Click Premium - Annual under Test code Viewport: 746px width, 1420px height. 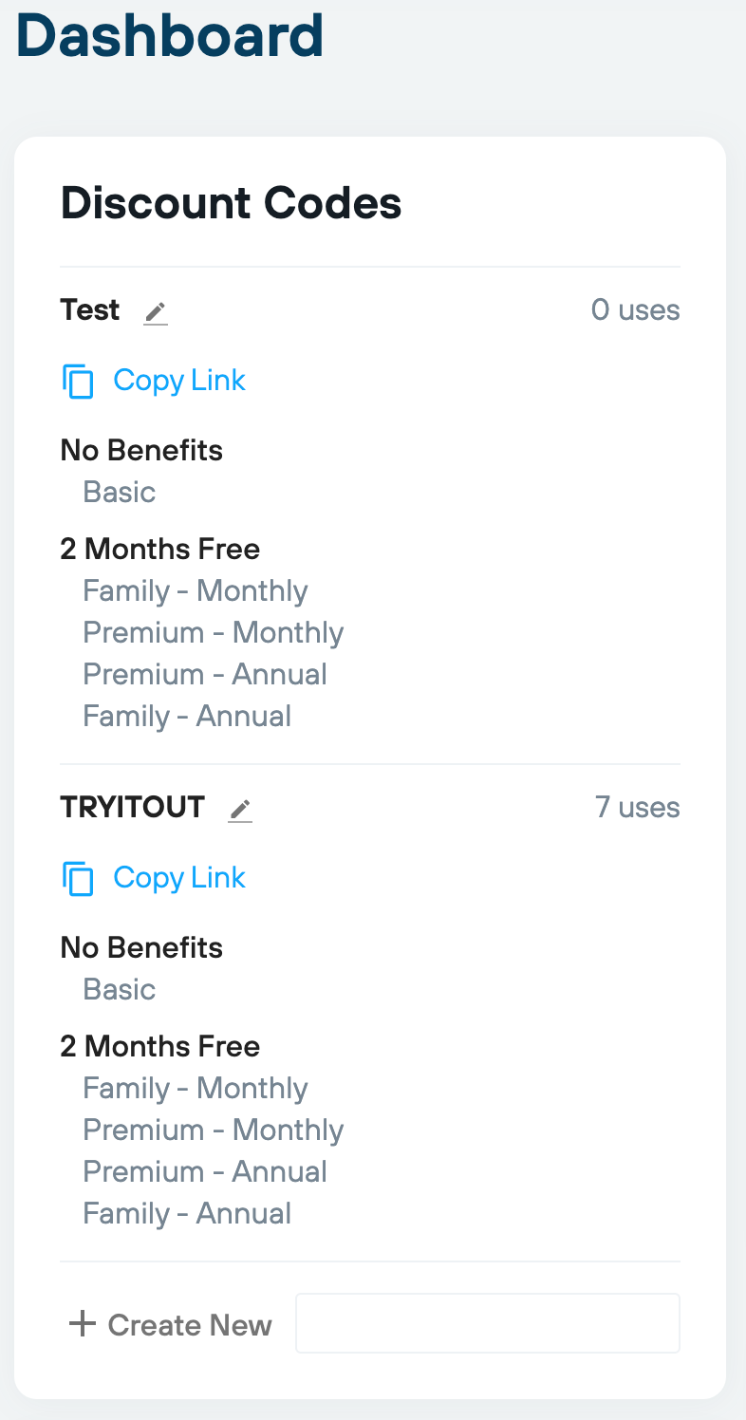tap(205, 675)
